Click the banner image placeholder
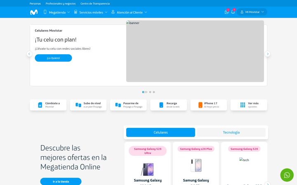The height and width of the screenshot is (185, 297). click(195, 51)
